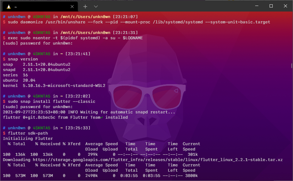The height and width of the screenshot is (181, 293).
Task: Close the '~' tab with its X
Action: pyautogui.click(x=72, y=6)
